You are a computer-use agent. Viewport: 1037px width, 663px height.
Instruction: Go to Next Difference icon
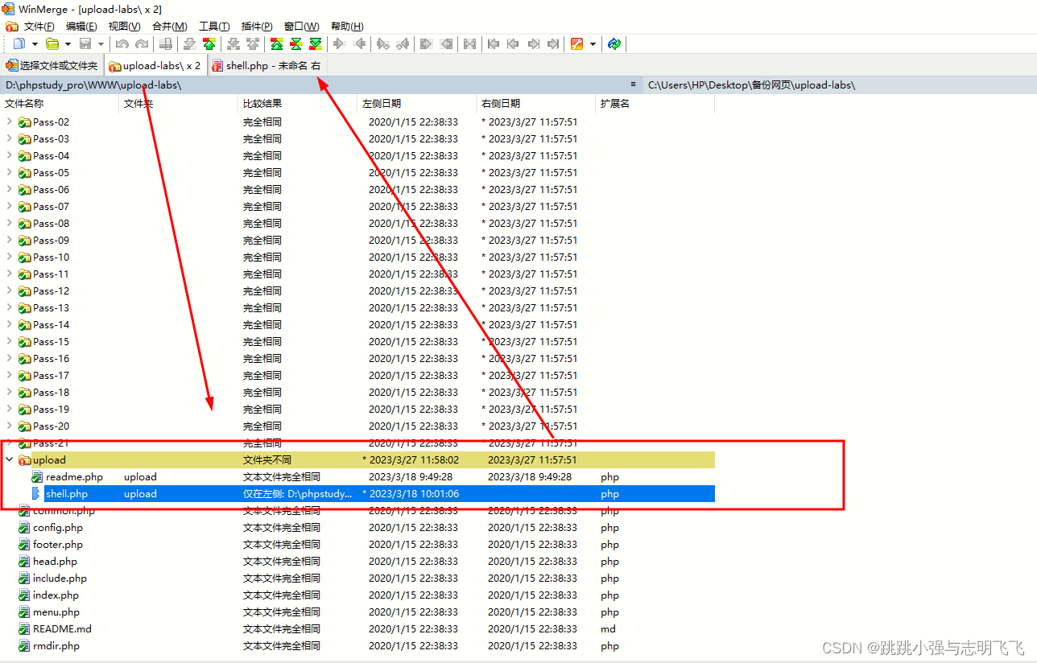pos(189,43)
